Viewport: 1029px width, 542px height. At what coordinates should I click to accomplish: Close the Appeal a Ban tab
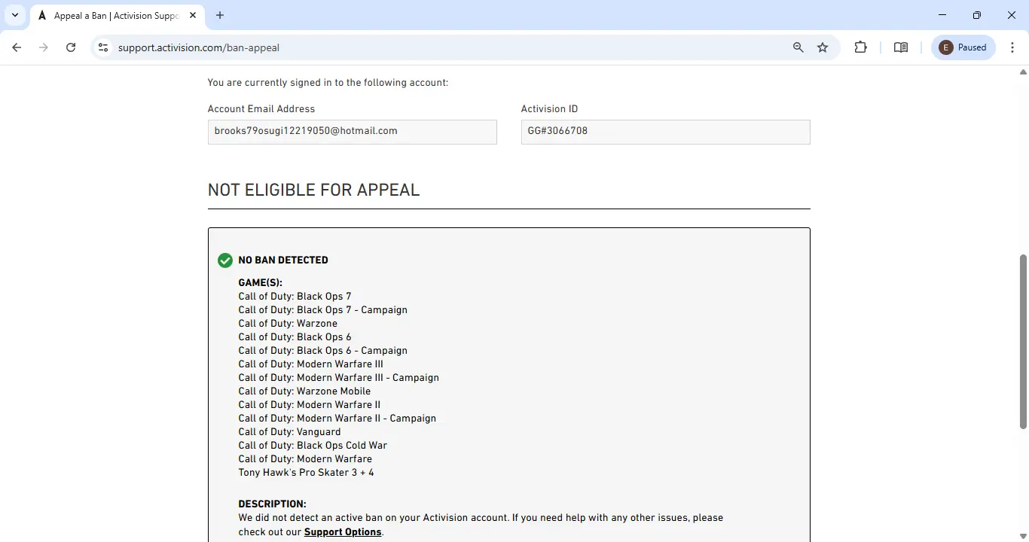pyautogui.click(x=193, y=15)
